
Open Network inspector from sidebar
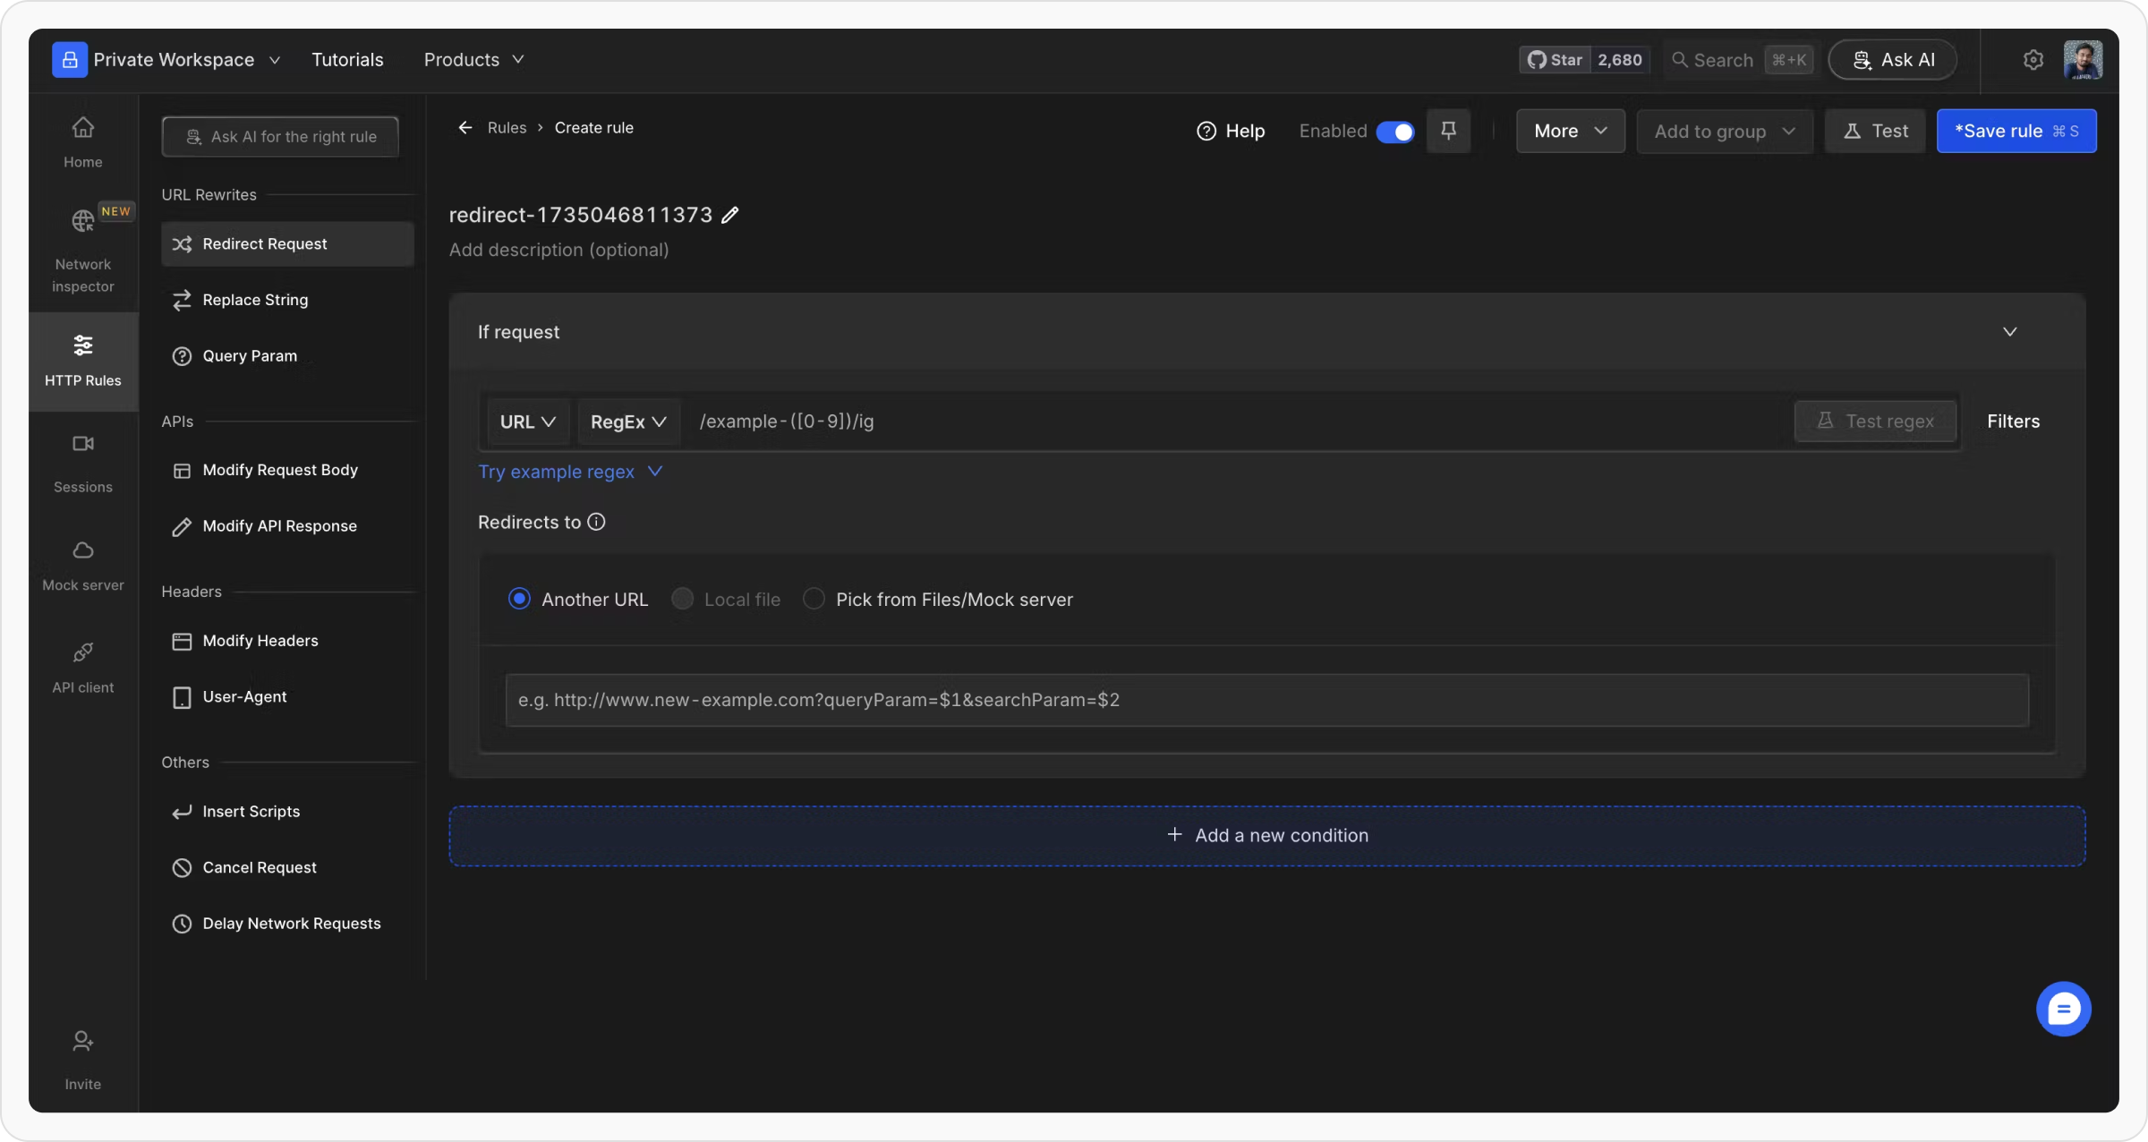tap(82, 246)
